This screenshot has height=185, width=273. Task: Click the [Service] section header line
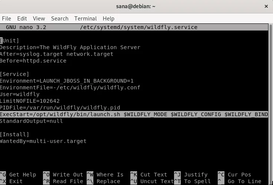click(x=15, y=74)
